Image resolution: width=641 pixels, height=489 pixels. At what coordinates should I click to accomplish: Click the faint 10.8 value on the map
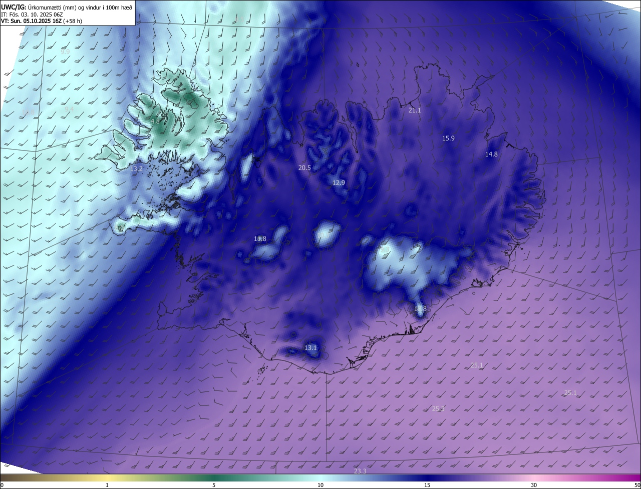[x=29, y=112]
